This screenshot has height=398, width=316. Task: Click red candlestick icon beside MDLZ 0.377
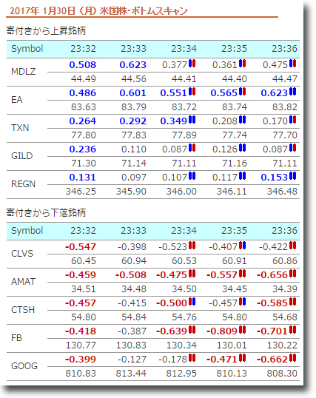click(192, 64)
